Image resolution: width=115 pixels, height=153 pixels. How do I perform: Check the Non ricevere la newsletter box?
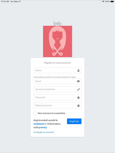click(x=35, y=113)
